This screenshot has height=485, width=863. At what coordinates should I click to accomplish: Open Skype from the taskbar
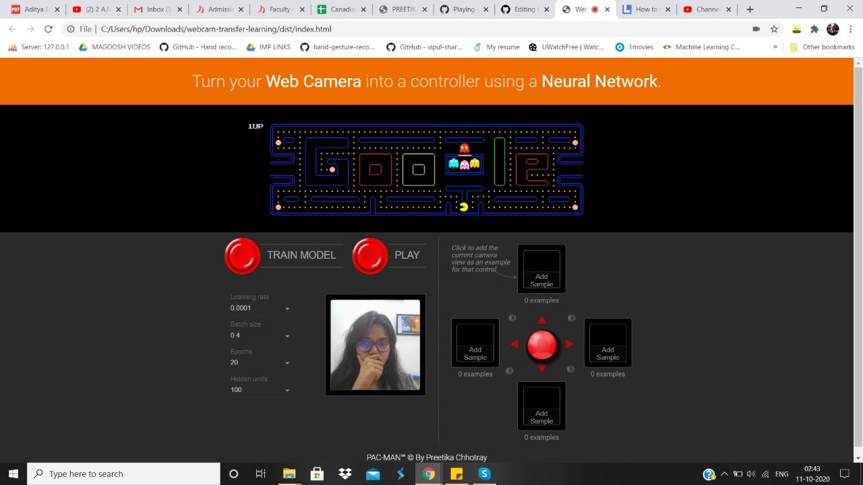(484, 474)
